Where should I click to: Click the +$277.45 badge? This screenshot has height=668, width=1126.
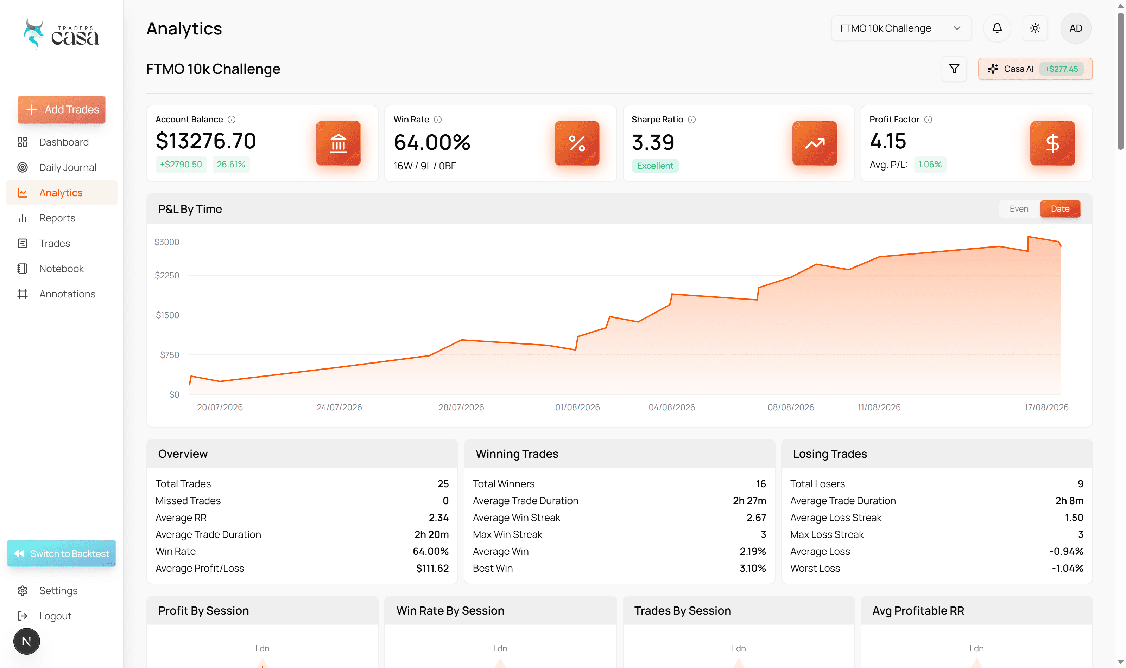coord(1061,69)
